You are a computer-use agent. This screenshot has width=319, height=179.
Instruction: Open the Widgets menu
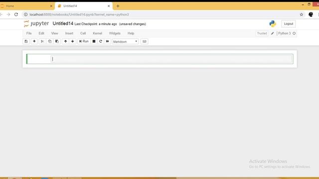(x=115, y=33)
